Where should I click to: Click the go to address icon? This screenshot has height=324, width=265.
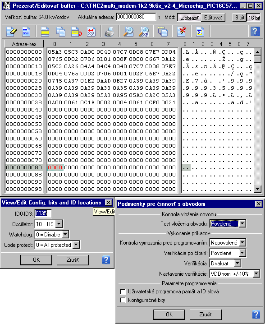163,32
